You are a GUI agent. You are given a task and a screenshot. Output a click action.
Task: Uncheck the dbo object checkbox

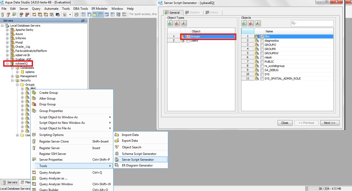262,37
